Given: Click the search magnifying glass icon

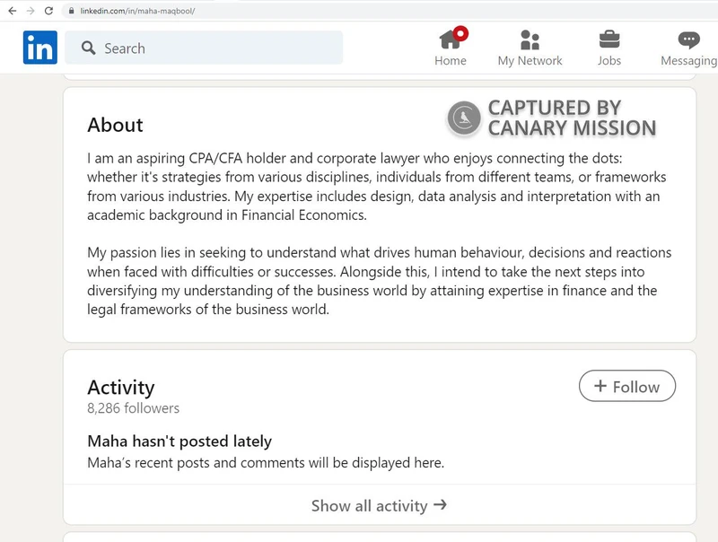Looking at the screenshot, I should 86,47.
